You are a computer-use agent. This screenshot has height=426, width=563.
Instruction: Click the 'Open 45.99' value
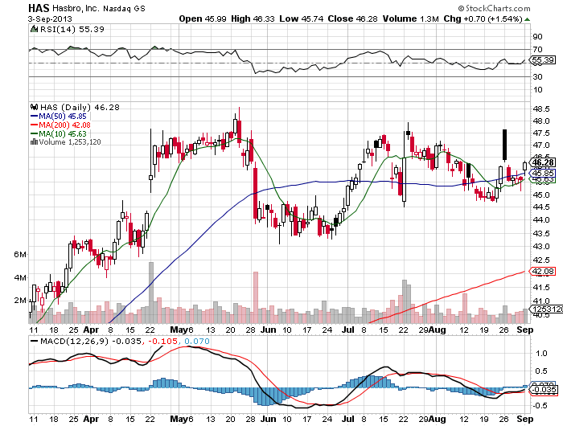coord(203,18)
